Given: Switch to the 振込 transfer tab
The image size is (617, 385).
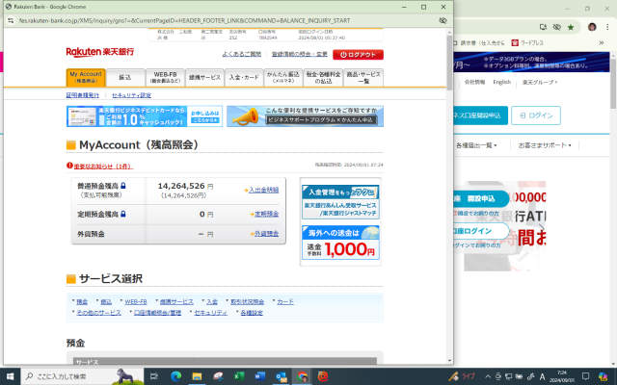Looking at the screenshot, I should click(125, 77).
